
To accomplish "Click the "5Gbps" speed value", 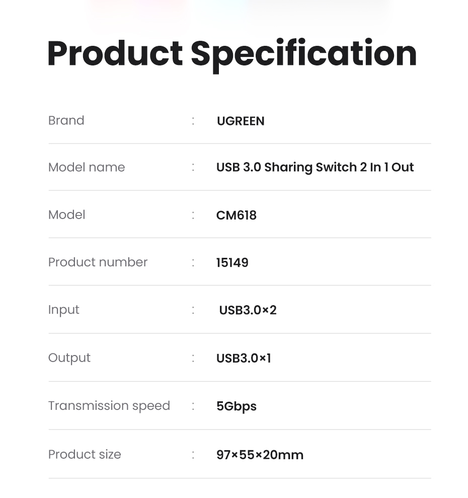I will 237,406.
